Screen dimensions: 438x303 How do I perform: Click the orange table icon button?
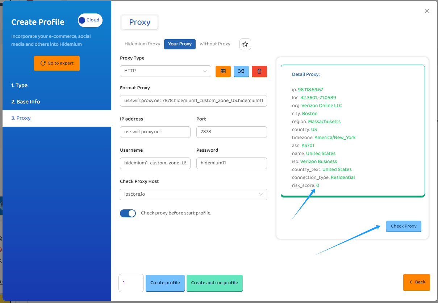[223, 71]
